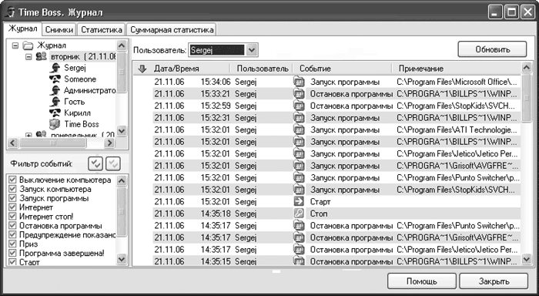Select Гость in the journal tree
539x296 pixels.
tap(74, 102)
